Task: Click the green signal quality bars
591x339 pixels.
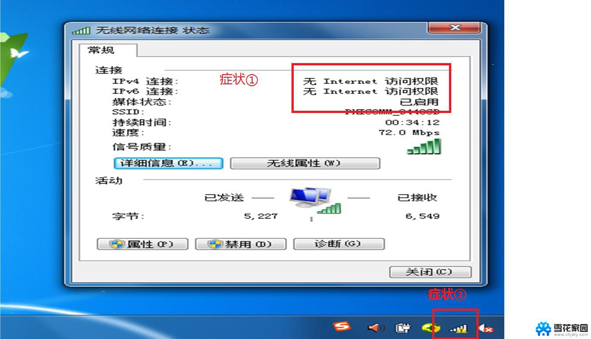Action: point(424,147)
